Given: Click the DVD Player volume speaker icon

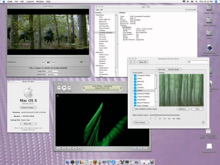Looking at the screenshot, I should point(81,62).
